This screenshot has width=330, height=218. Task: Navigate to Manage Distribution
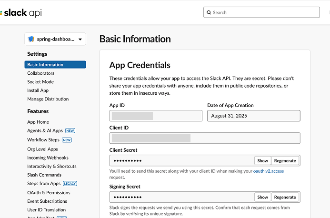pos(48,99)
